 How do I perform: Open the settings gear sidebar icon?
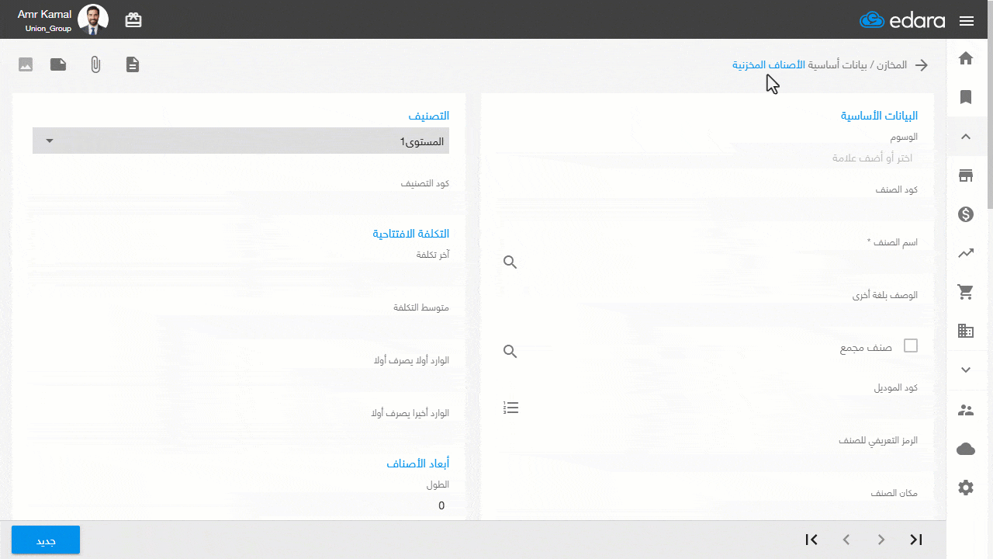(966, 488)
